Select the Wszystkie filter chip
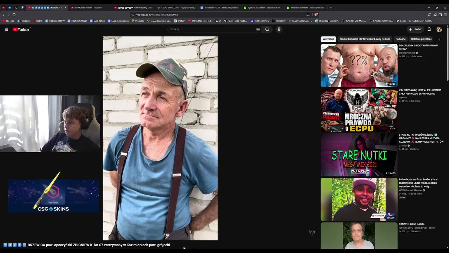This screenshot has width=449, height=253. coord(328,39)
